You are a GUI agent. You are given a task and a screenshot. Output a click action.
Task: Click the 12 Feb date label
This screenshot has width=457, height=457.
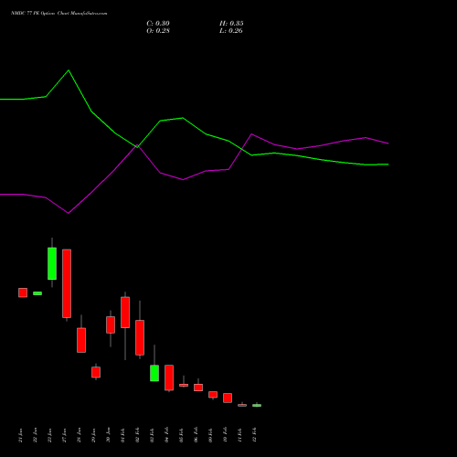(x=255, y=435)
